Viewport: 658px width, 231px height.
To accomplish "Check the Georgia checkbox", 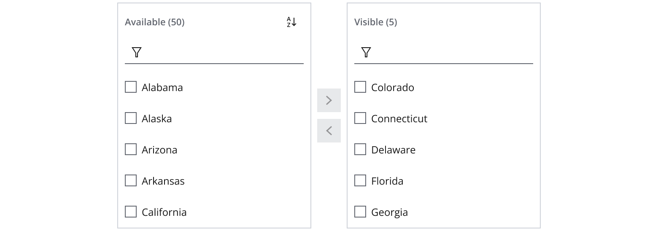I will pyautogui.click(x=360, y=212).
